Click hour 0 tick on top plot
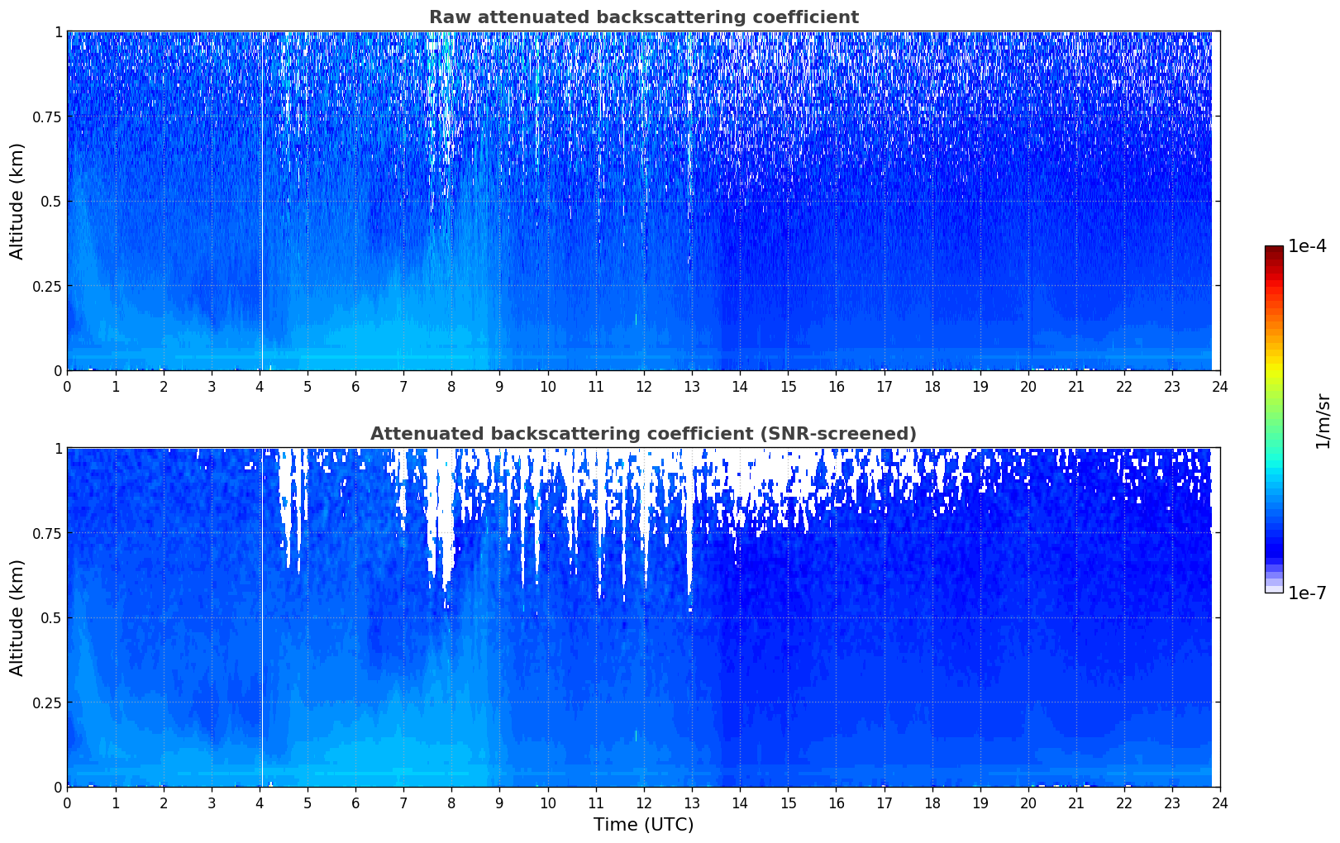1340x843 pixels. (67, 386)
